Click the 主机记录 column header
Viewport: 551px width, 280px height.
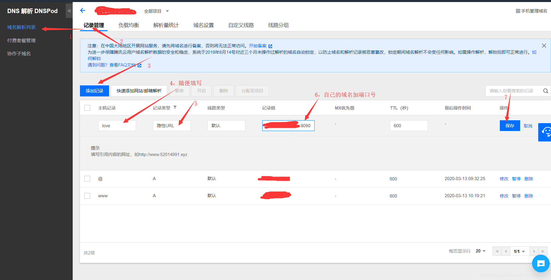click(107, 108)
